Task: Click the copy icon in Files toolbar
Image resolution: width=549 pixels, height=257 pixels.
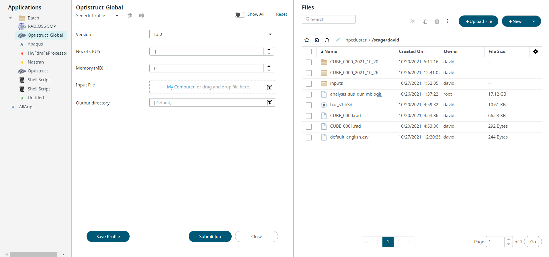Action: pos(425,21)
